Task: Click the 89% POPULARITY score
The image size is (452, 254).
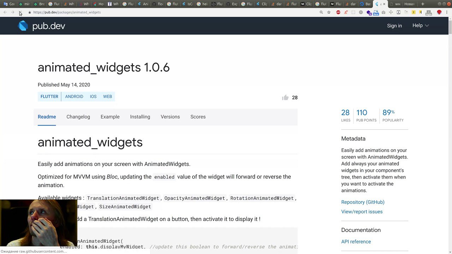Action: 393,116
